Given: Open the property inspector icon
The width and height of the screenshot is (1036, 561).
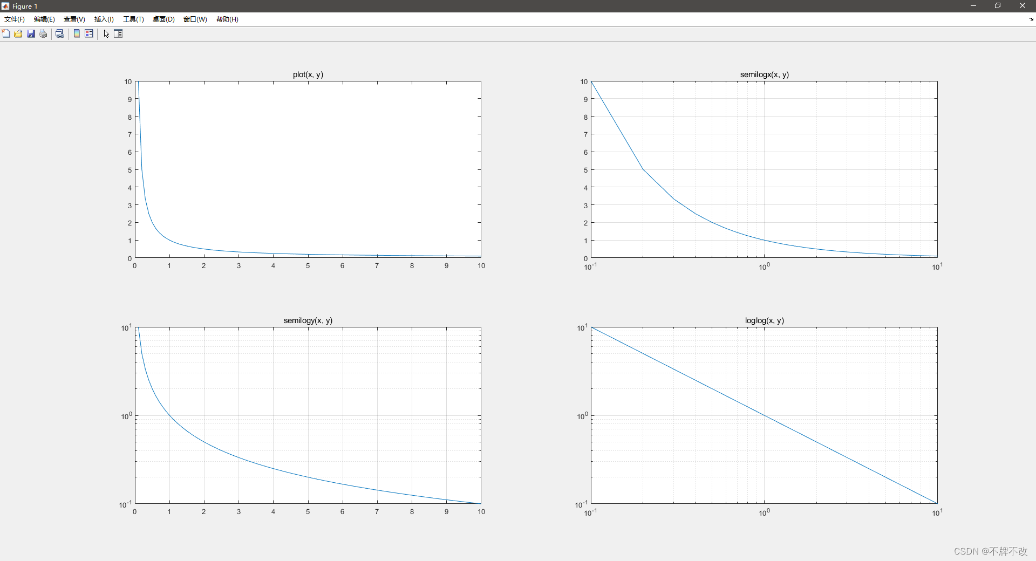Looking at the screenshot, I should pos(118,33).
